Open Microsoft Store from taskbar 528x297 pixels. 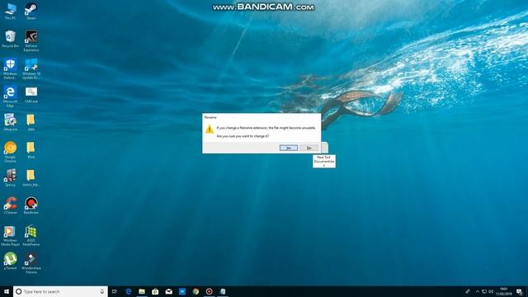(x=155, y=291)
